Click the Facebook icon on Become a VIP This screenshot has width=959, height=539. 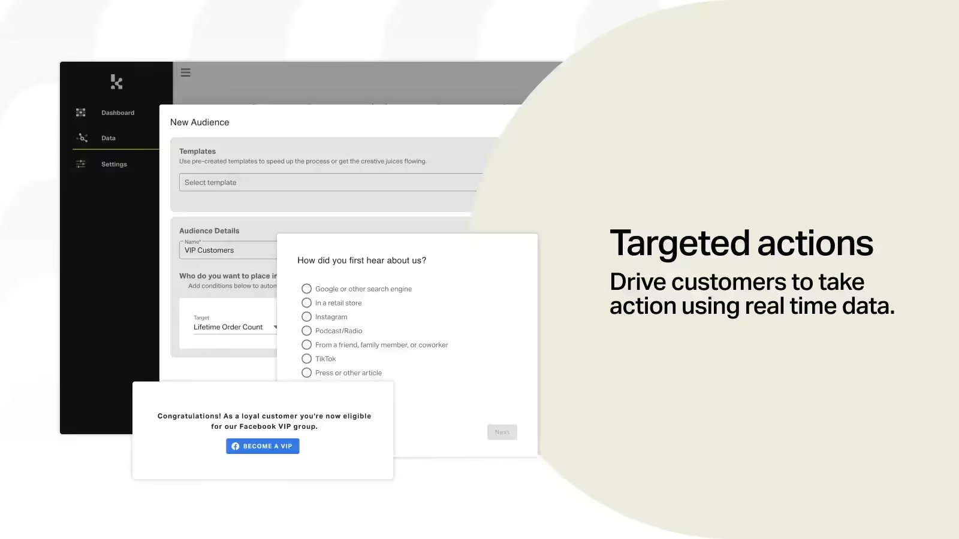(x=236, y=446)
